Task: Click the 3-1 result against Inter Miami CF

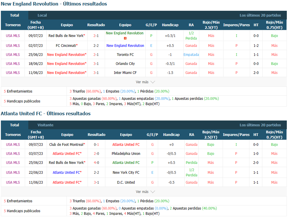Action: pyautogui.click(x=96, y=73)
